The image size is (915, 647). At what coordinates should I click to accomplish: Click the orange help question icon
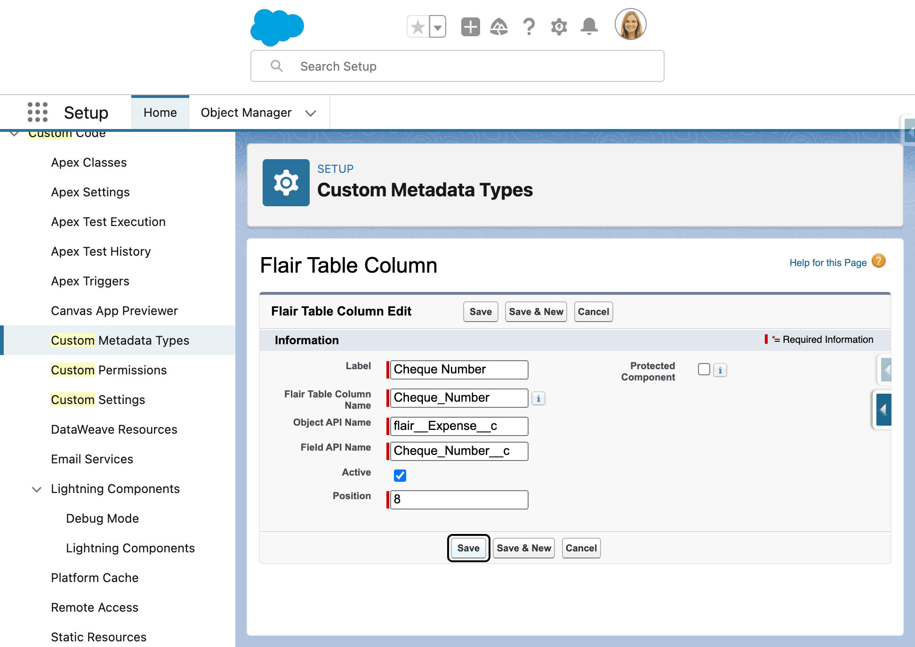coord(879,261)
